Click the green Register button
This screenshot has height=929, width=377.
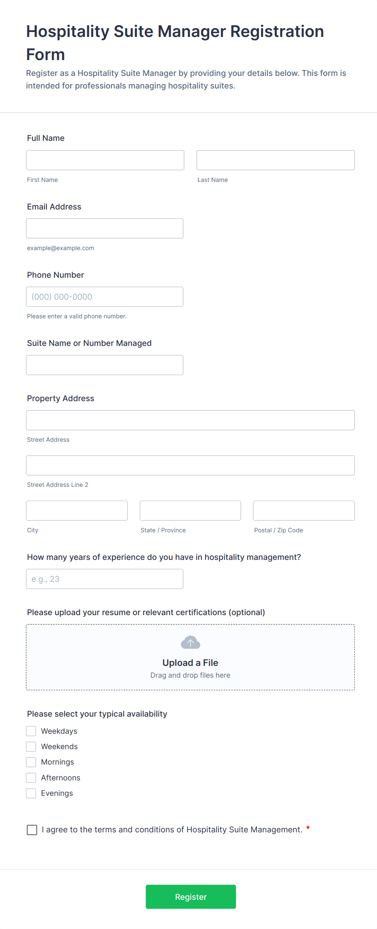click(191, 897)
